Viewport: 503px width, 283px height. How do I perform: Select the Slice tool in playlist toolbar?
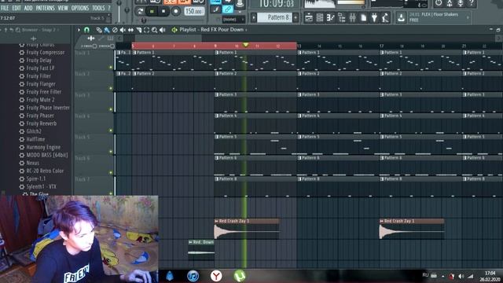pos(138,30)
